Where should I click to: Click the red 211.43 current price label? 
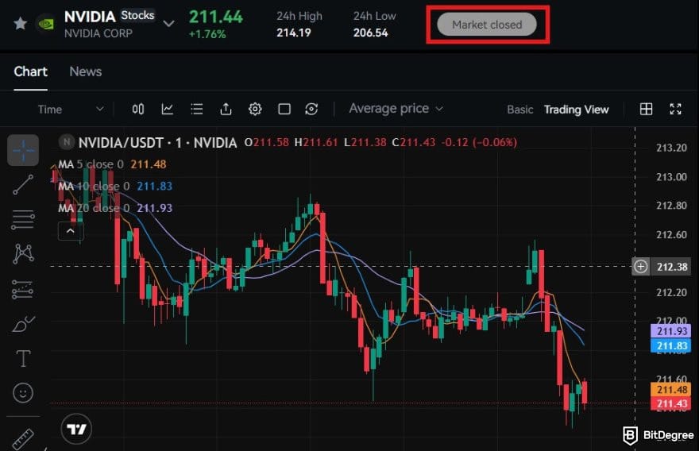coord(672,404)
